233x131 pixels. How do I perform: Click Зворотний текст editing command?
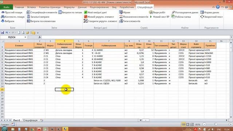click(x=212, y=17)
